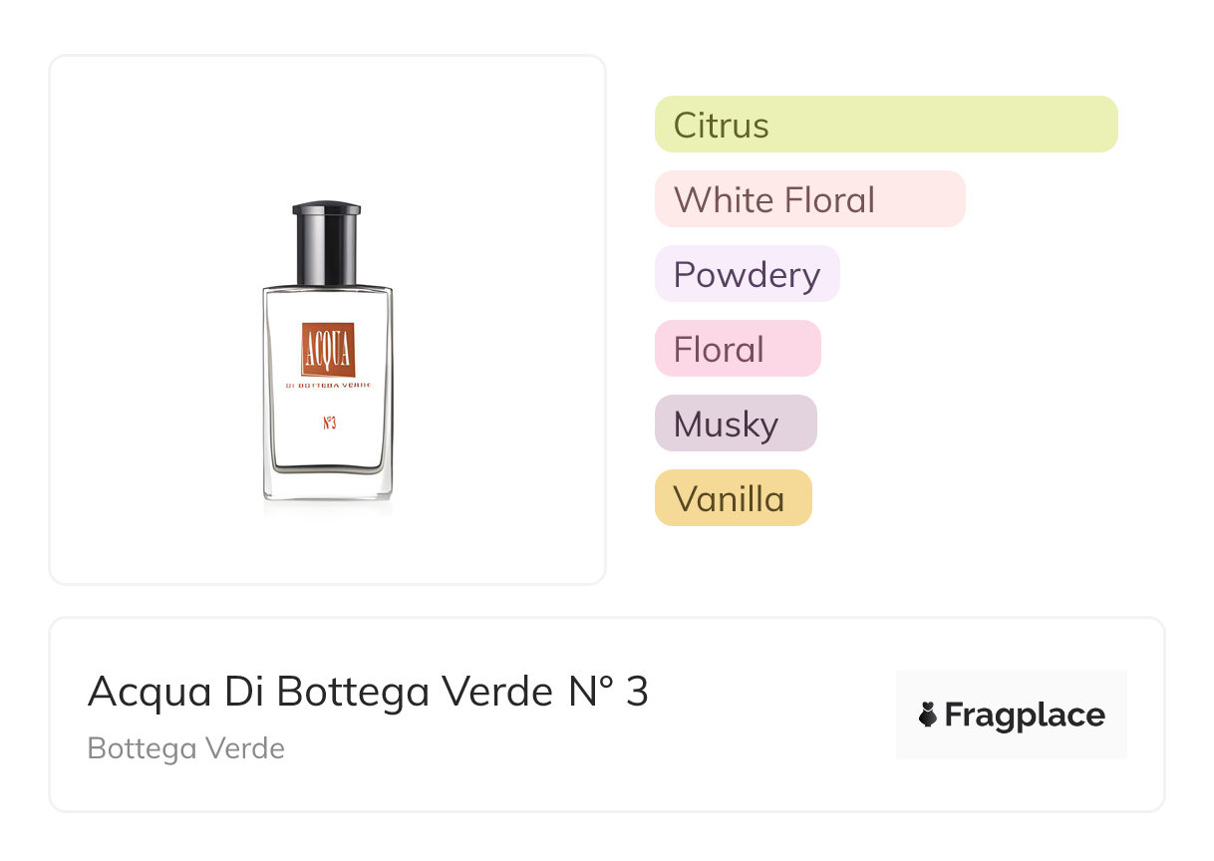This screenshot has width=1214, height=861.
Task: Click the orange ACQUA label on bottle
Action: pyautogui.click(x=328, y=350)
